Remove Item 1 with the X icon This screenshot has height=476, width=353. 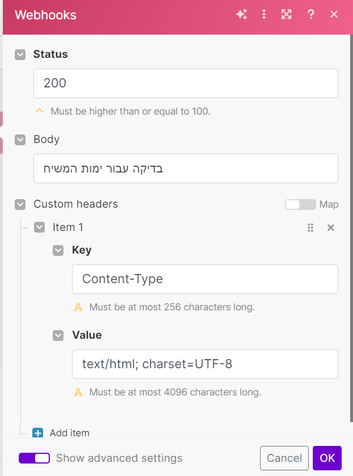[x=331, y=228]
